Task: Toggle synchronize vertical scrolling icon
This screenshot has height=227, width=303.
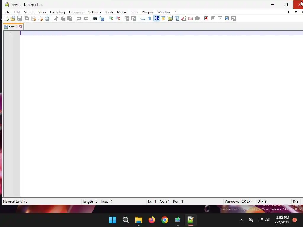Action: [127, 18]
